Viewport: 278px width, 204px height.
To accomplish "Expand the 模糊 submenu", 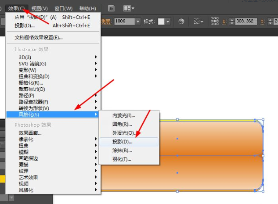I will click(53, 152).
